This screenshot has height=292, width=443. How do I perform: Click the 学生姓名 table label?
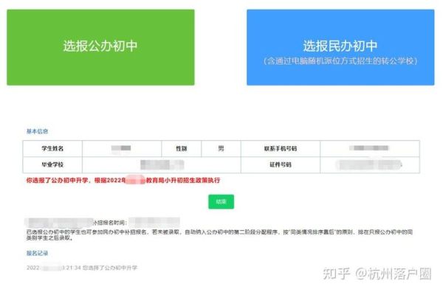pos(52,148)
